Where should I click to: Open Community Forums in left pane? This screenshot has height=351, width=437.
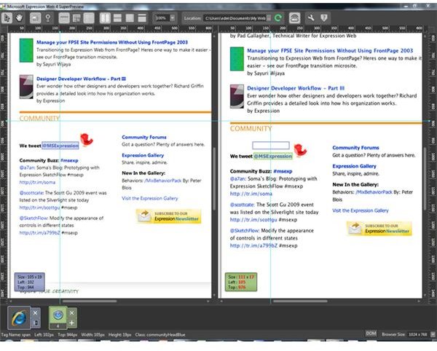pos(144,138)
